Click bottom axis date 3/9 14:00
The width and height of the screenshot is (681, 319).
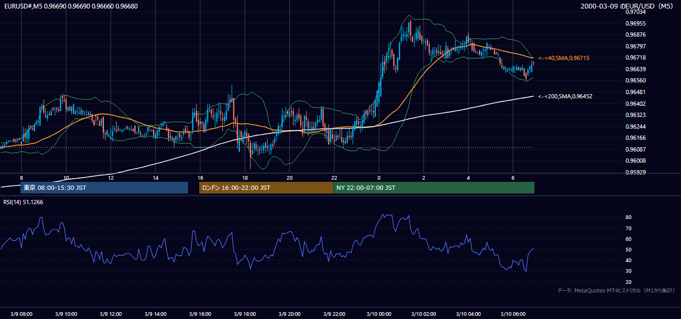(156, 314)
